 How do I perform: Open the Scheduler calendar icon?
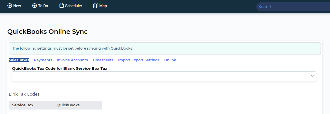point(61,6)
